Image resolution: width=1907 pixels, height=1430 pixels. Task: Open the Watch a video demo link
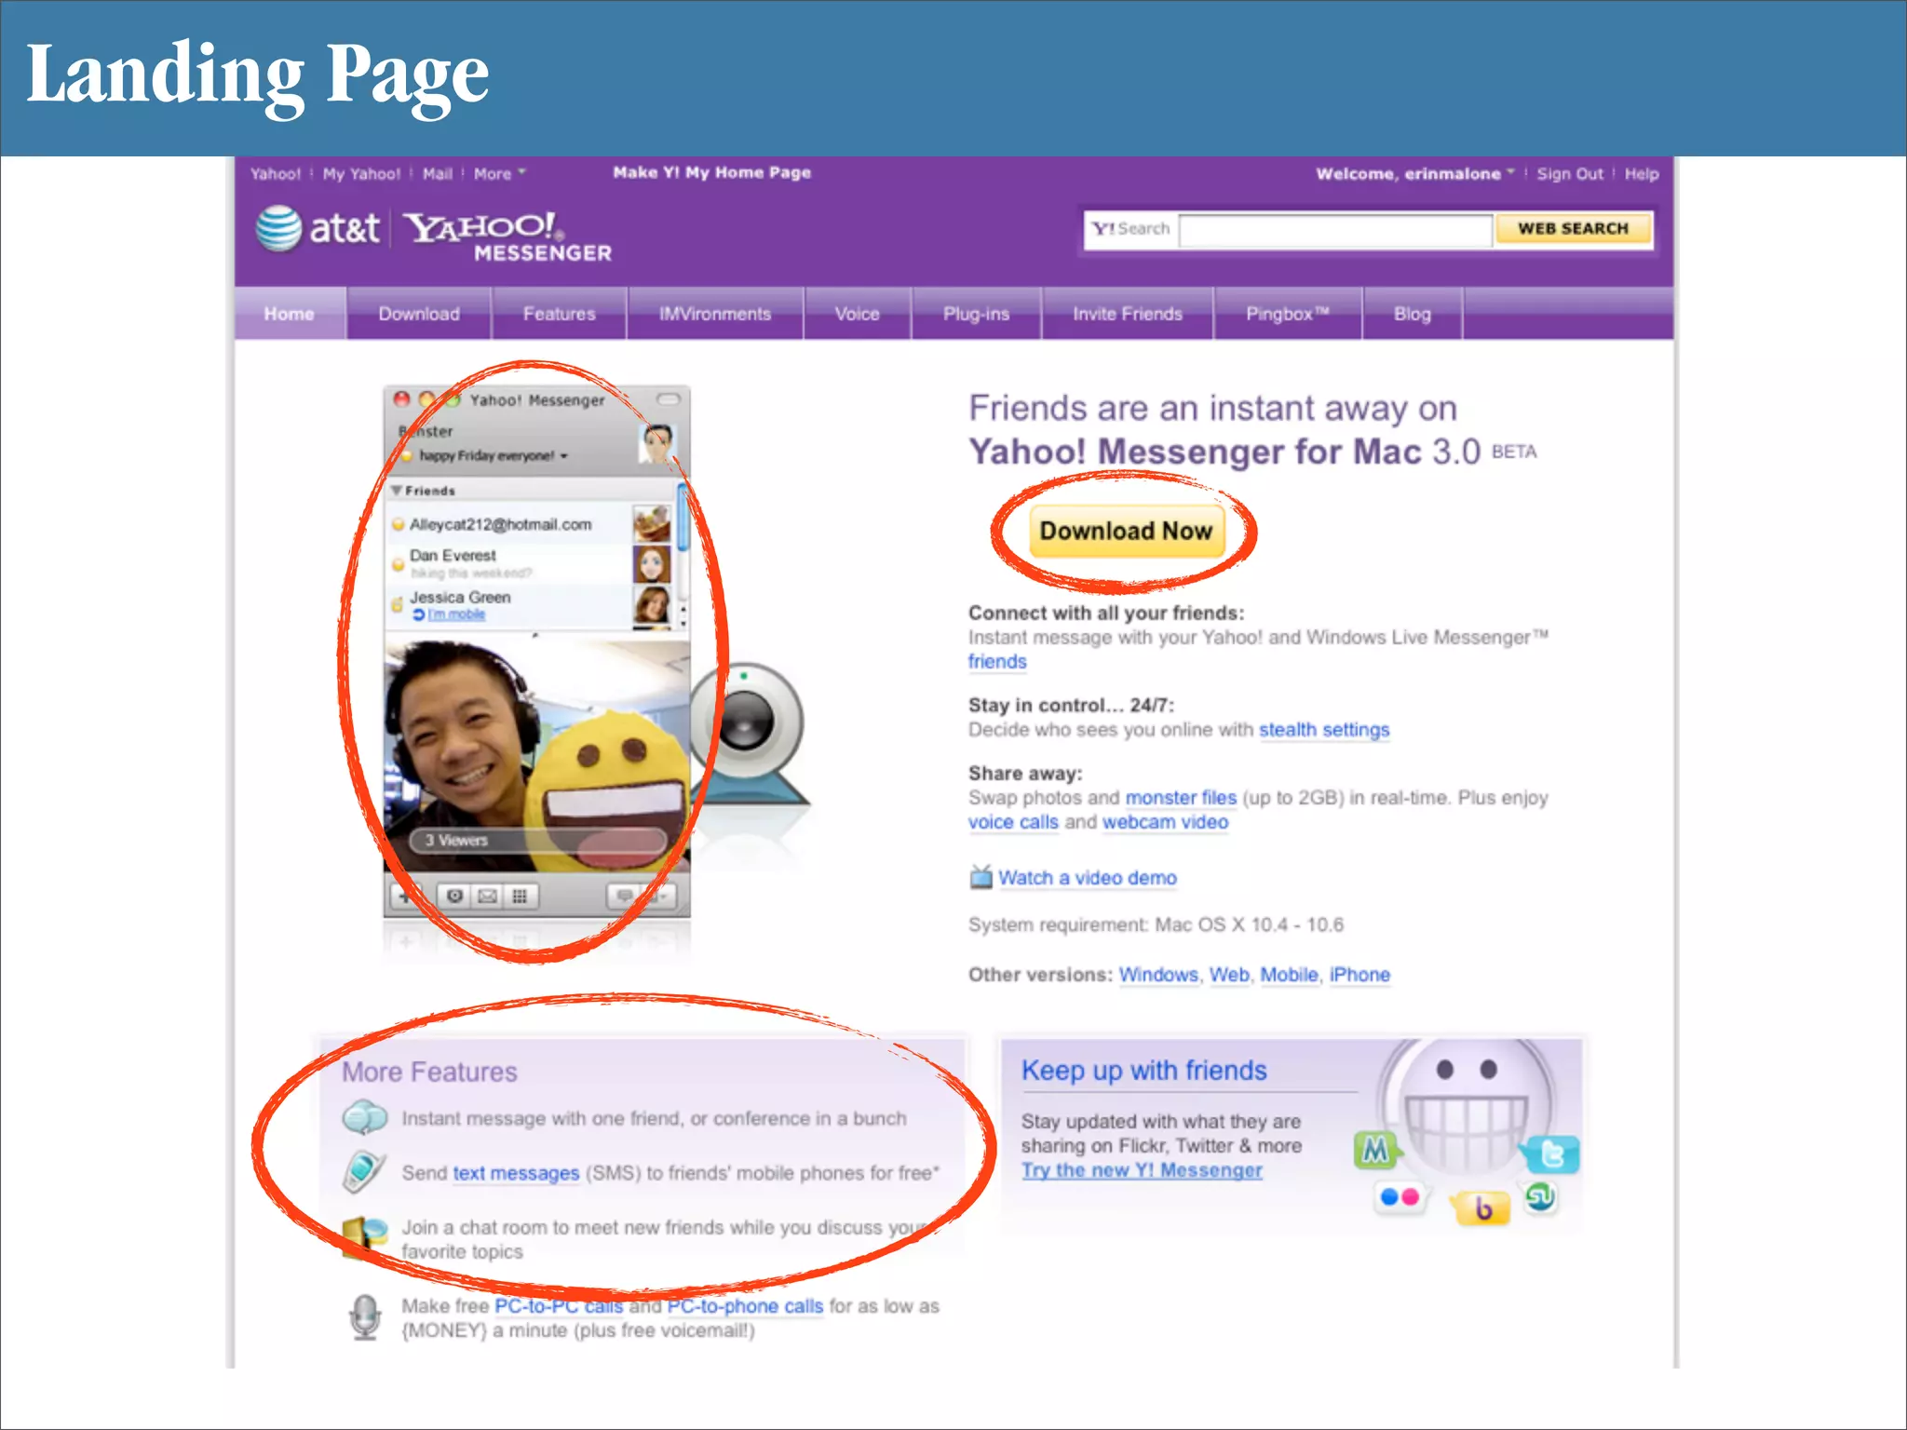pyautogui.click(x=1088, y=878)
